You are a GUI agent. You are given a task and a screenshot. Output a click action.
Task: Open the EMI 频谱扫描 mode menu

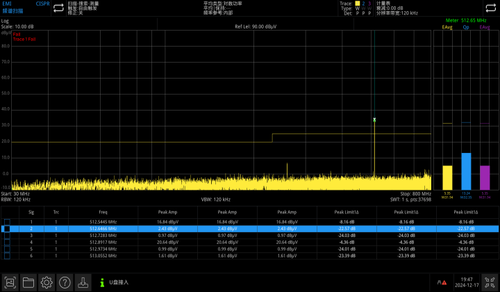(x=15, y=8)
